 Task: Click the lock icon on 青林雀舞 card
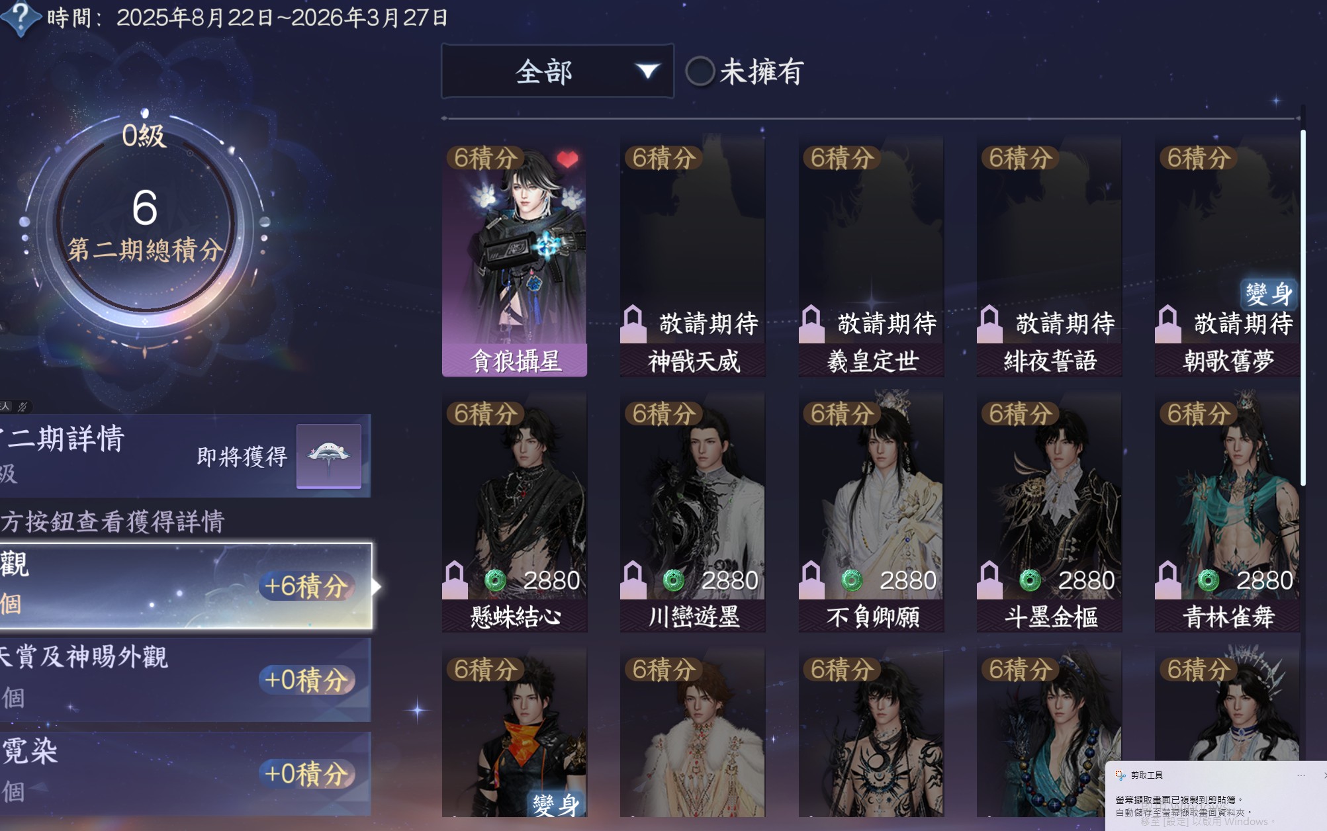click(1168, 580)
